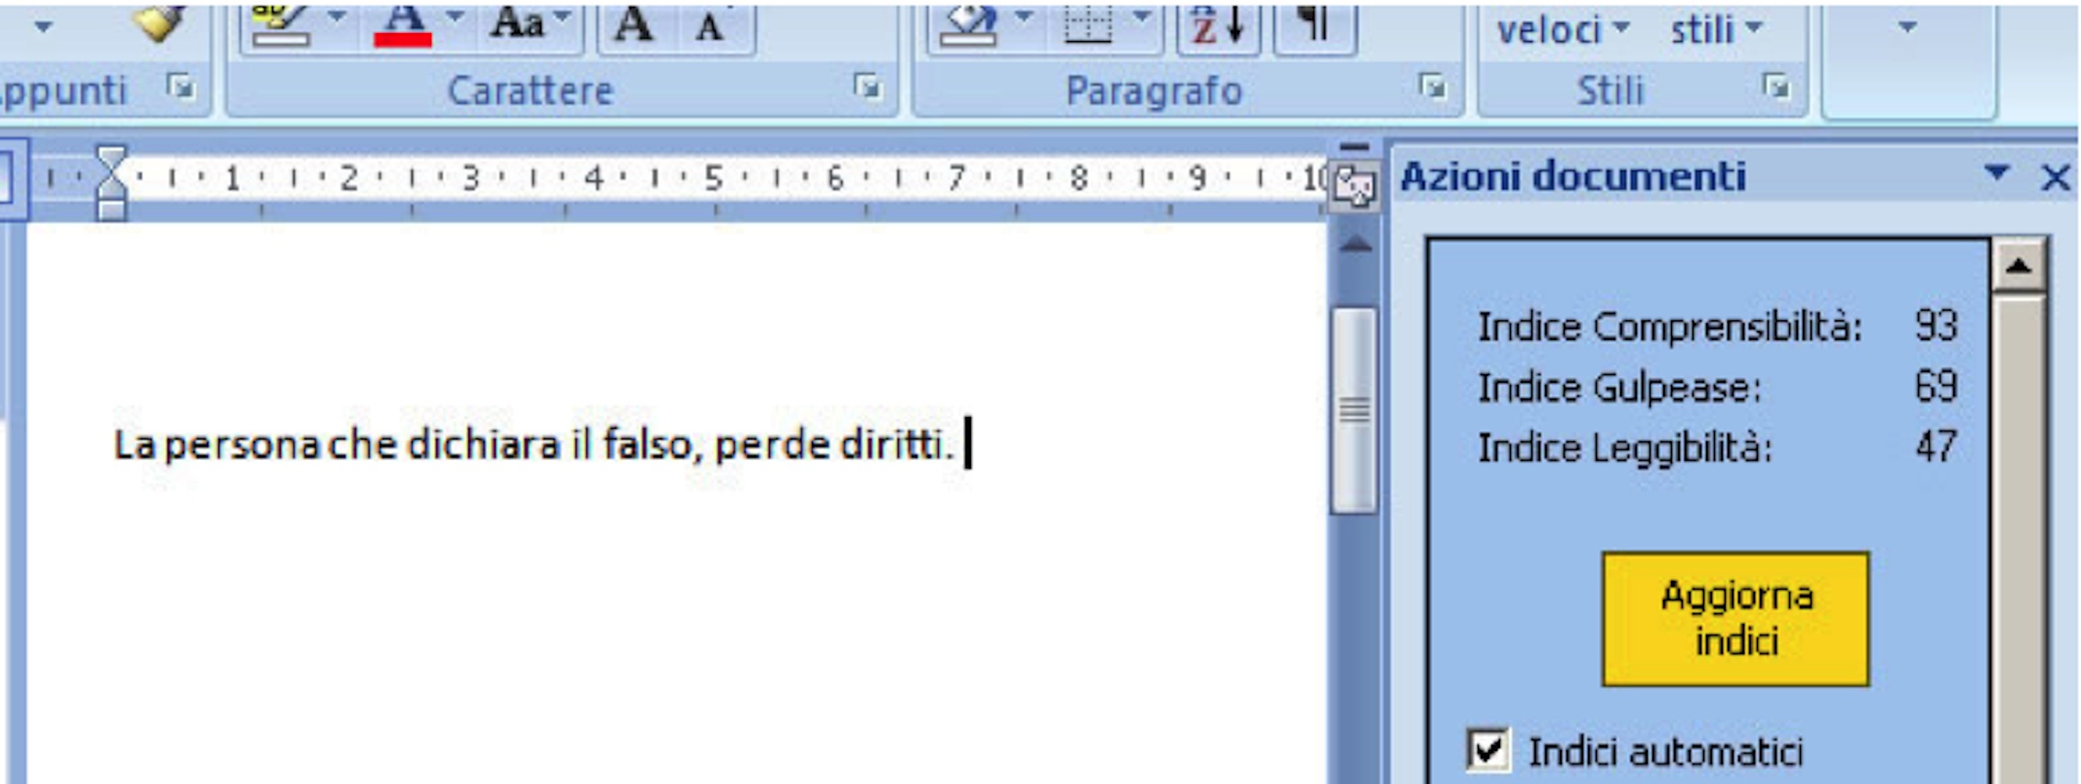Grow font size with large A
The width and height of the screenshot is (2081, 784).
634,25
